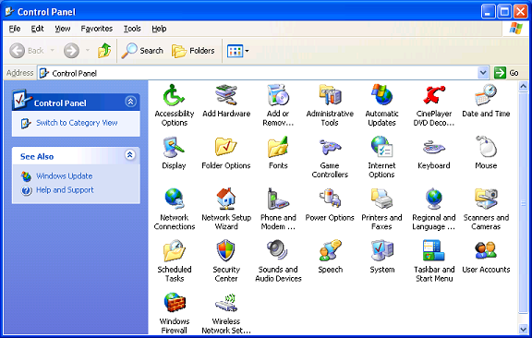The image size is (532, 338).
Task: Click the Mouse icon
Action: coord(486,147)
